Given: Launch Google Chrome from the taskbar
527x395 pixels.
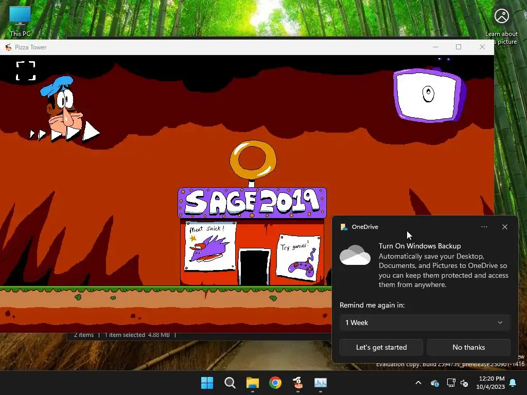Looking at the screenshot, I should [275, 383].
